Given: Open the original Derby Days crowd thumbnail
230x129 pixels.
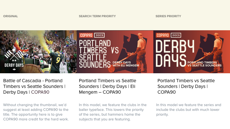Looking at the screenshot, I should tap(38, 52).
